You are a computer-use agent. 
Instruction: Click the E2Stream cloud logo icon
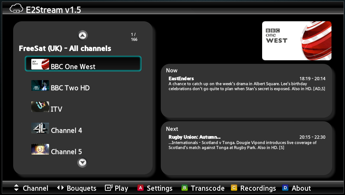[x=16, y=9]
